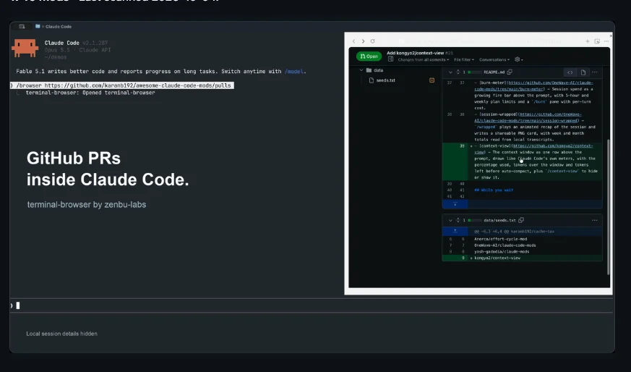631x372 pixels.
Task: Click the pull request title 'Add kongyo2/context-view'
Action: coord(416,53)
